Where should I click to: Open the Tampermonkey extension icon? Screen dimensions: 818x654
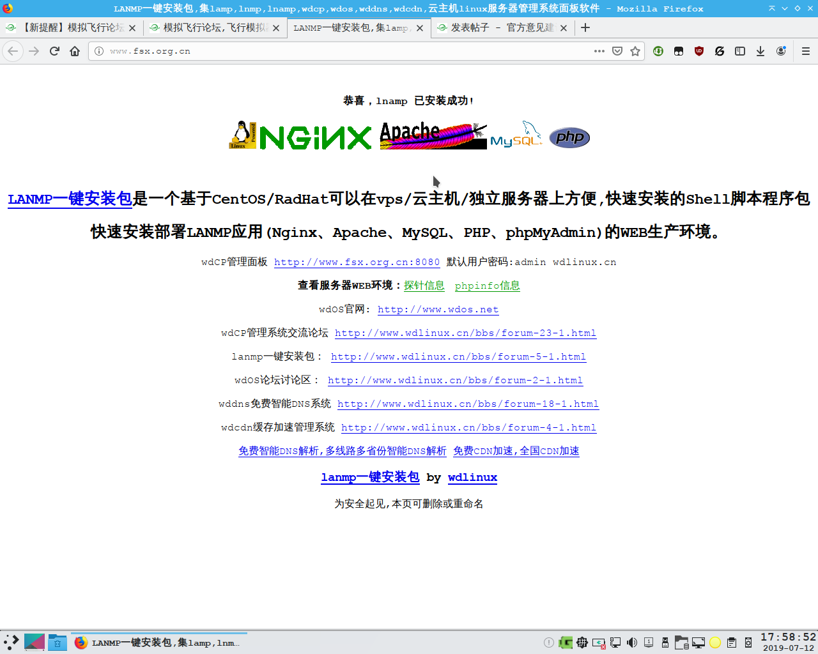[679, 51]
